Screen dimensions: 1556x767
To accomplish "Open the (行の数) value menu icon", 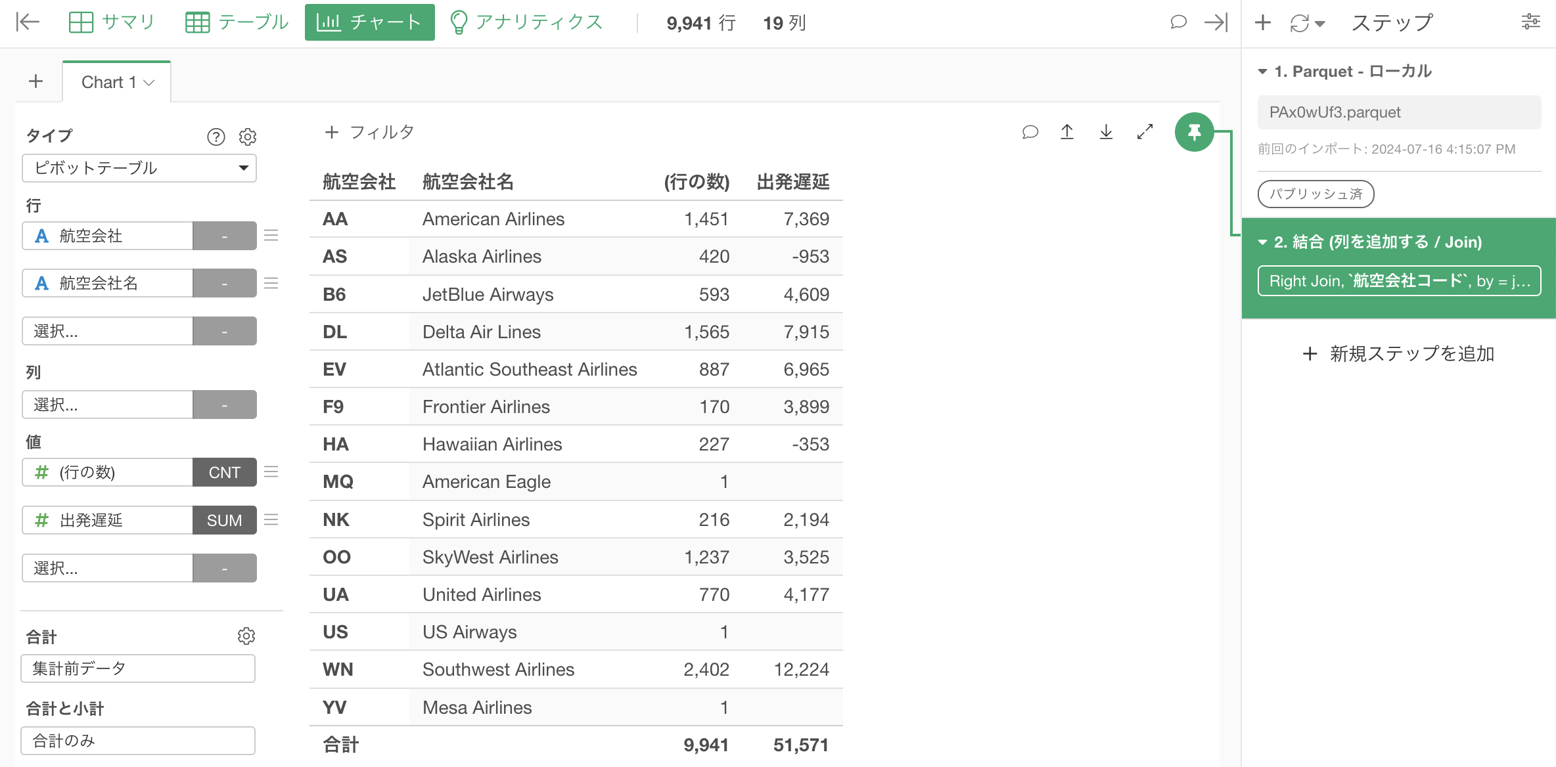I will pyautogui.click(x=271, y=472).
